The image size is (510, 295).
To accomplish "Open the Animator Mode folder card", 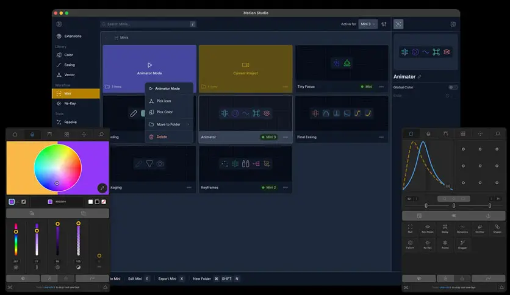I will point(149,68).
